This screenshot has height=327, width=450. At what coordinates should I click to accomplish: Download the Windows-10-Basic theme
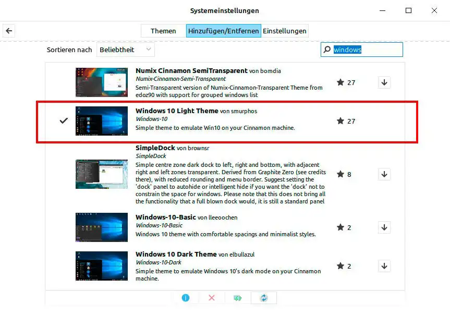pyautogui.click(x=384, y=228)
